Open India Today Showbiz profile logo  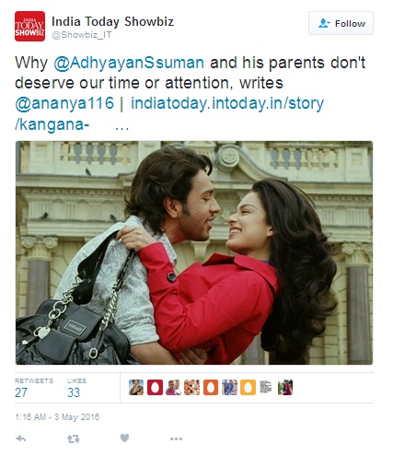click(29, 26)
